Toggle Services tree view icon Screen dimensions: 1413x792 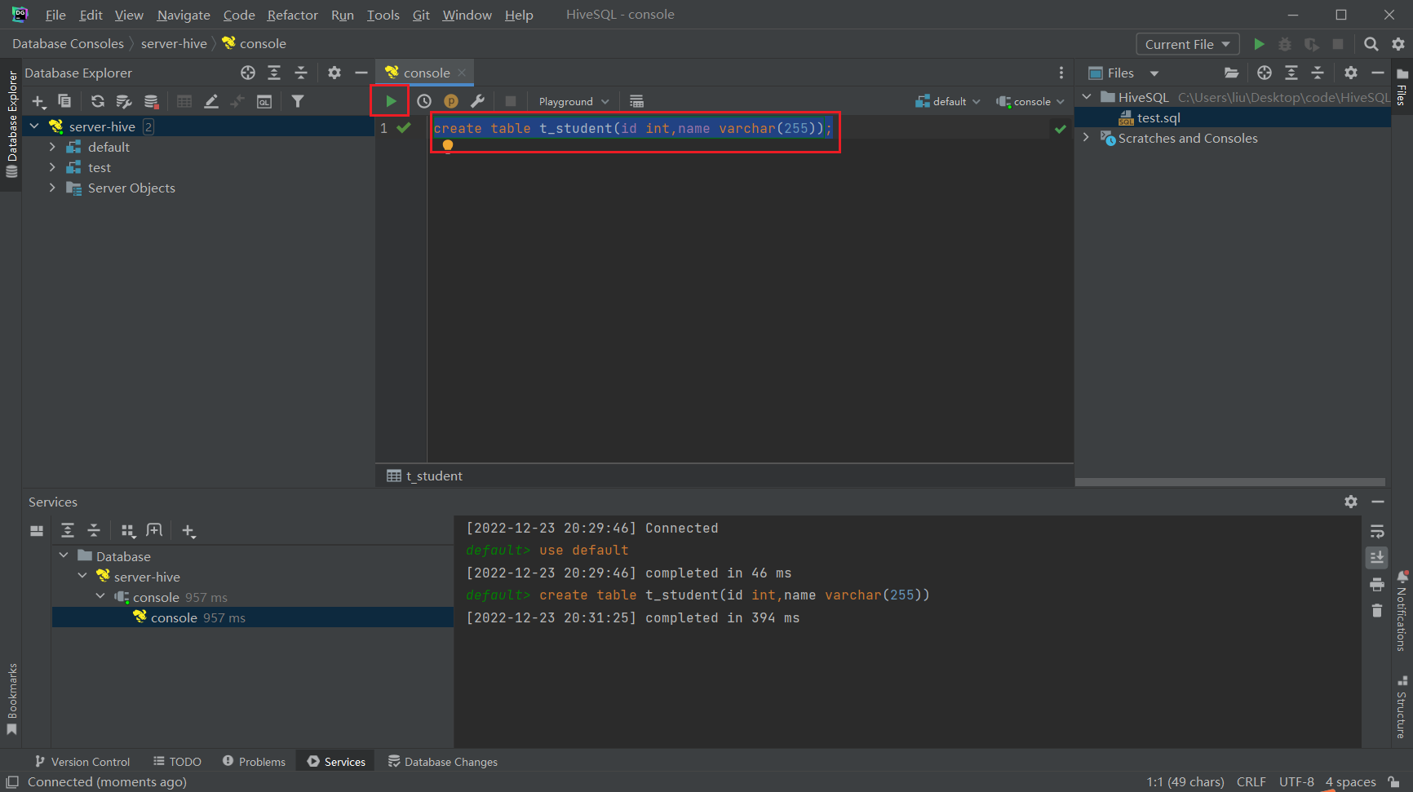point(37,531)
